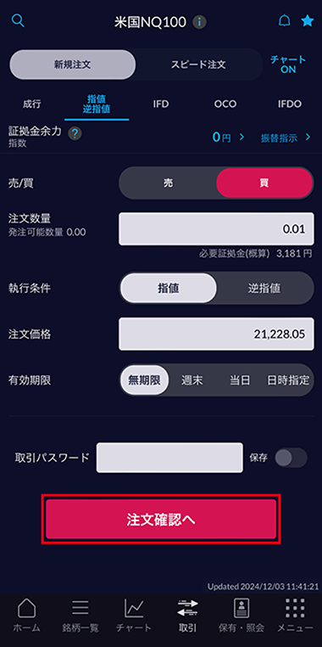Set 有効期限 to 週末

[192, 380]
